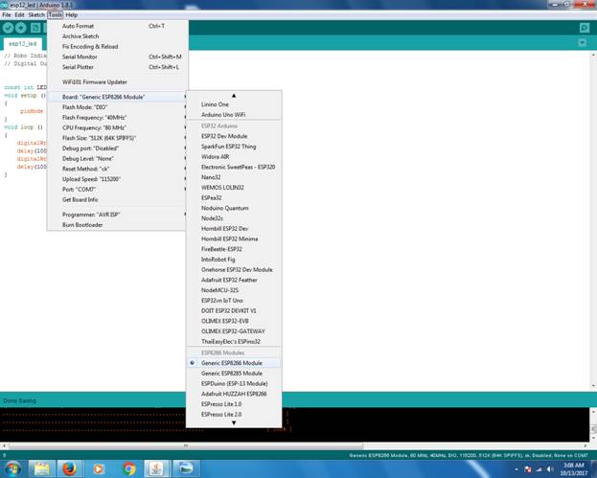Choose Auto Format
The width and height of the screenshot is (597, 478).
(x=117, y=26)
